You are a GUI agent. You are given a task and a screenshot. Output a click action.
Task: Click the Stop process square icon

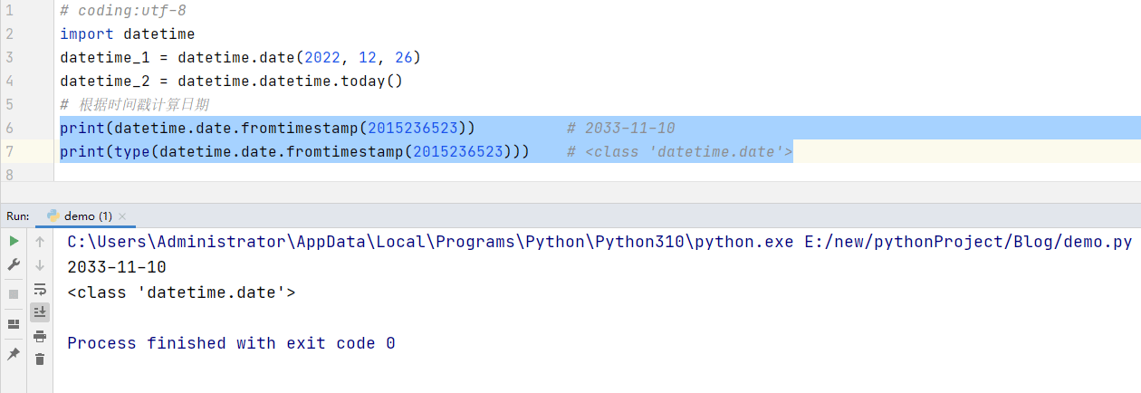click(14, 294)
